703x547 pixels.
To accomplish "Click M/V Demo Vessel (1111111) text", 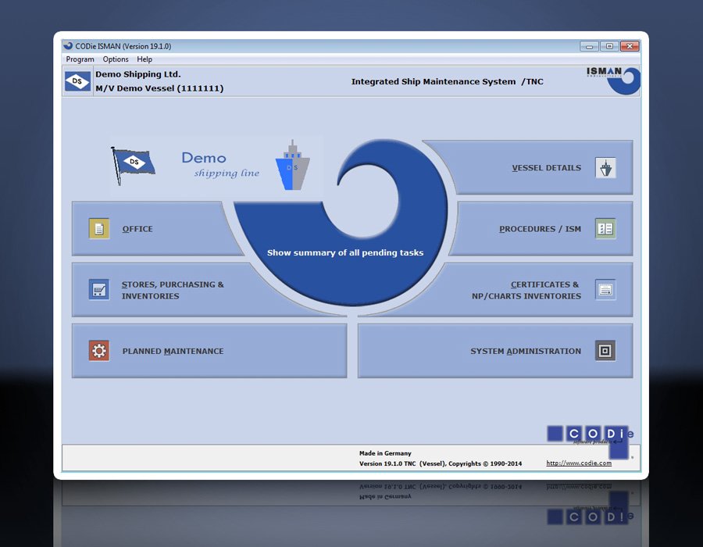I will click(159, 88).
